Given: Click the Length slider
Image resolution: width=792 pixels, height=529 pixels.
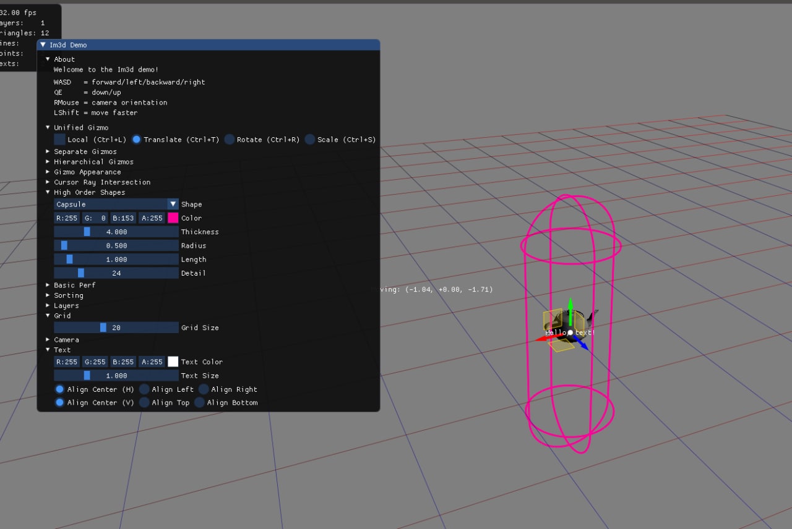Looking at the screenshot, I should [x=116, y=260].
